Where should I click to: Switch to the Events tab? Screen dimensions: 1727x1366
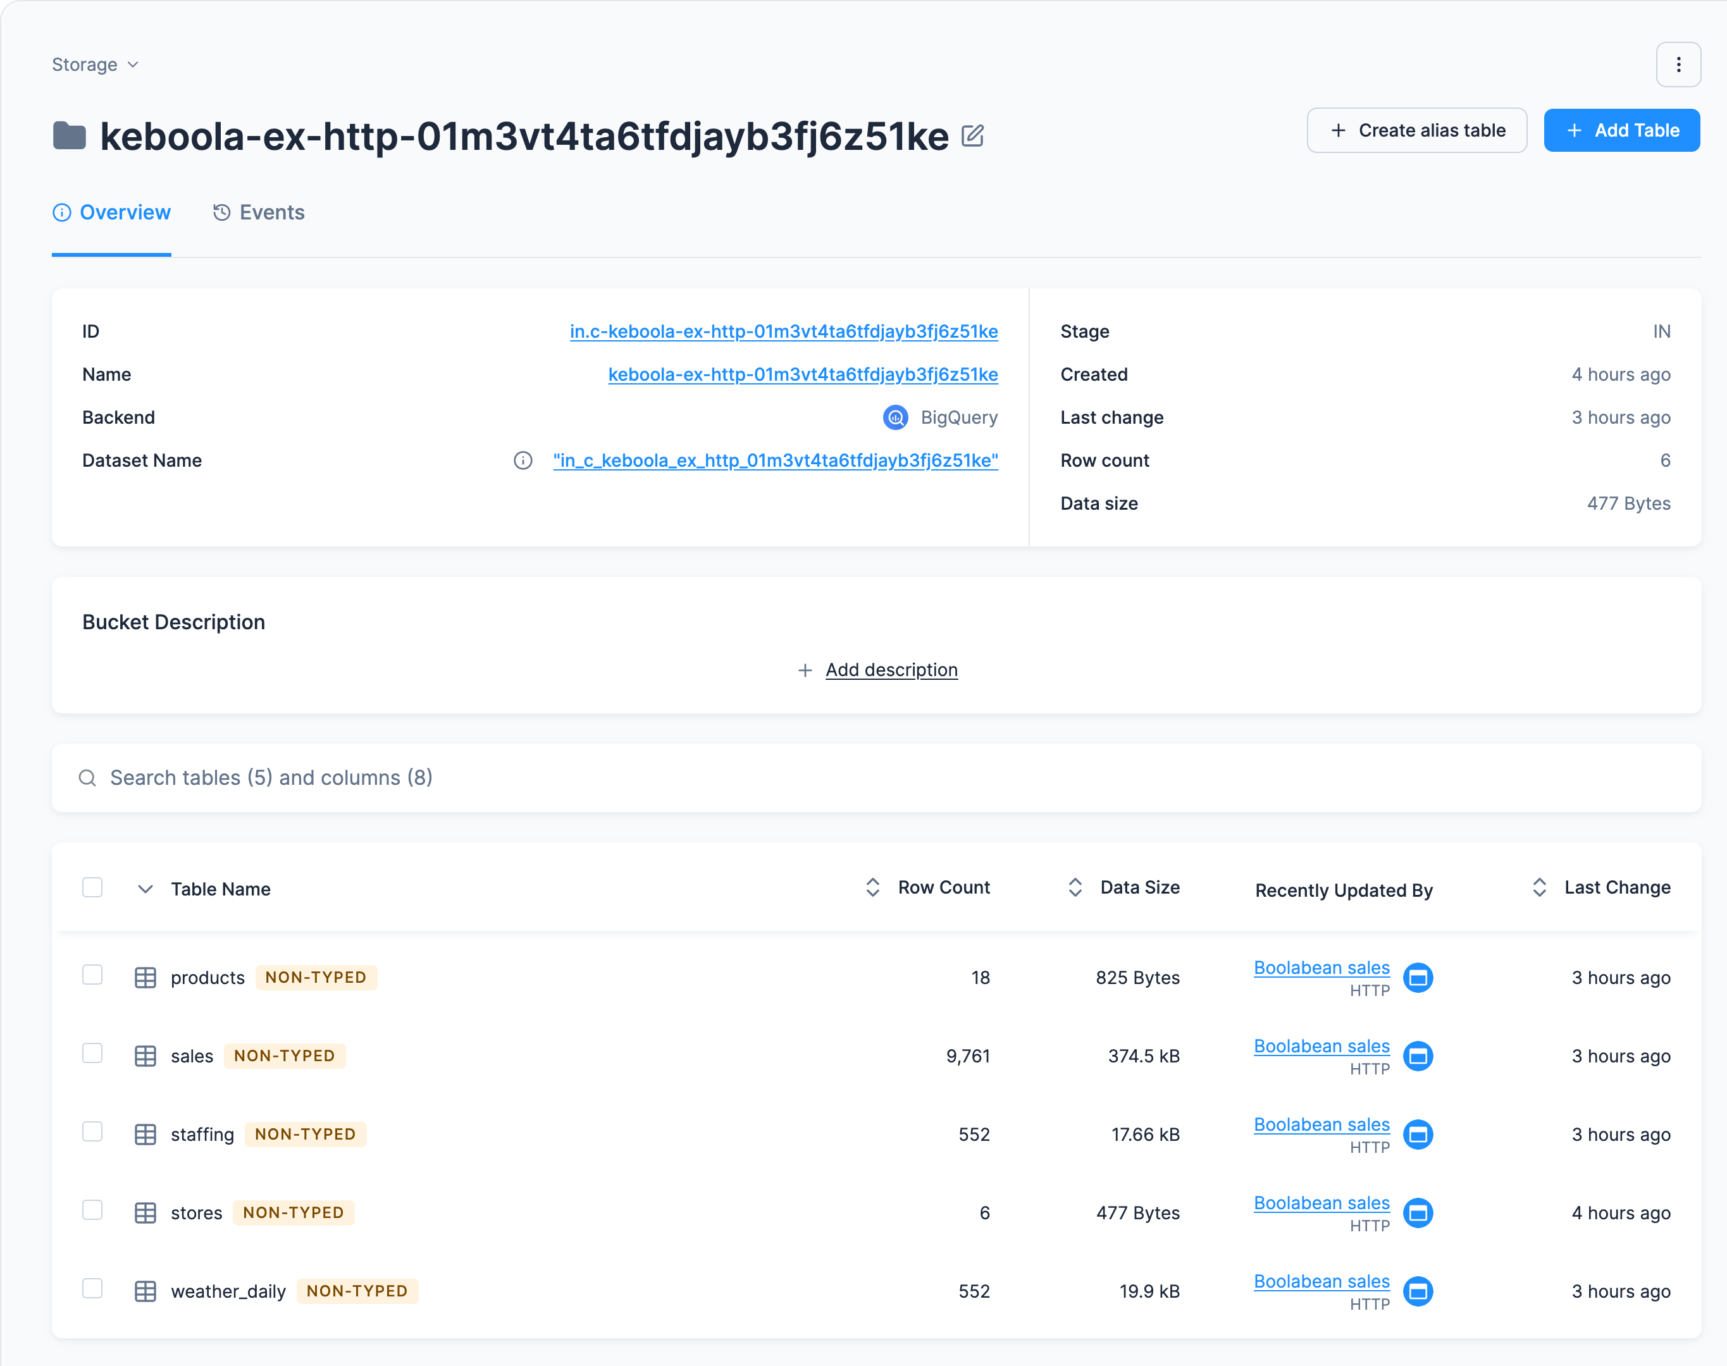[259, 212]
